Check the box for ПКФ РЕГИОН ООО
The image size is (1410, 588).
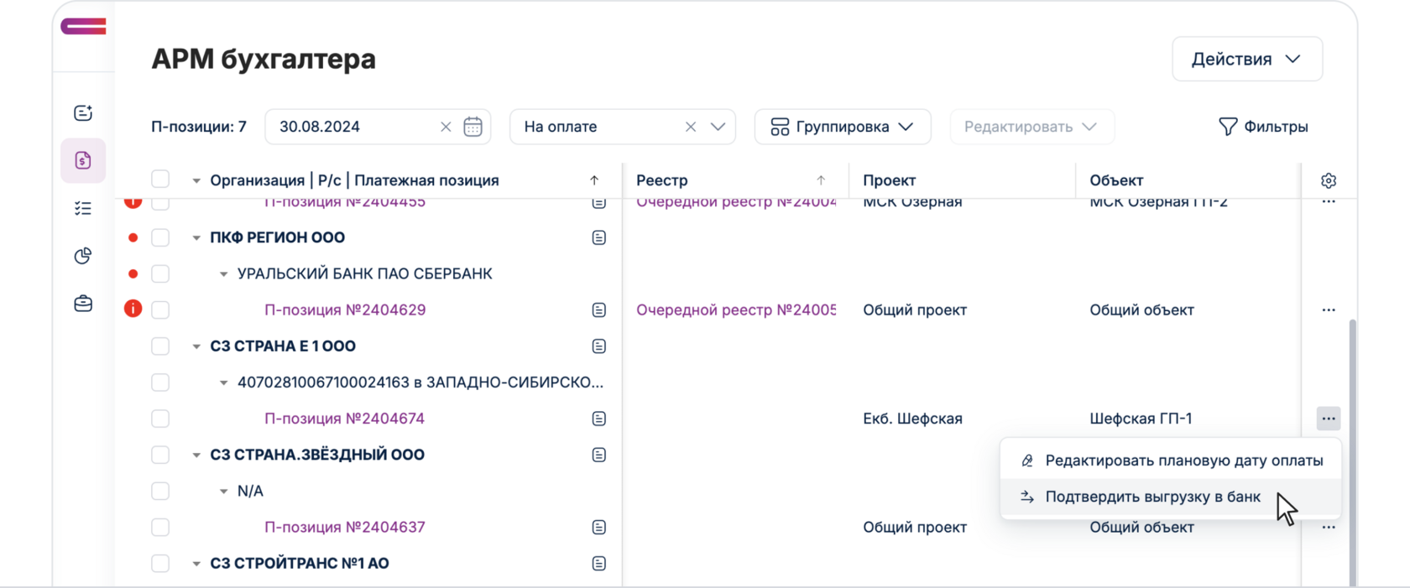(160, 238)
